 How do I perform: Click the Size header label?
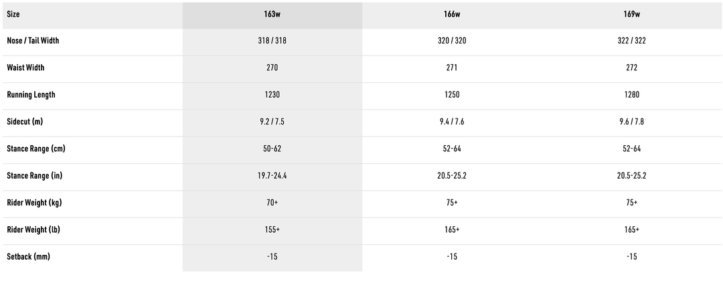[x=13, y=13]
